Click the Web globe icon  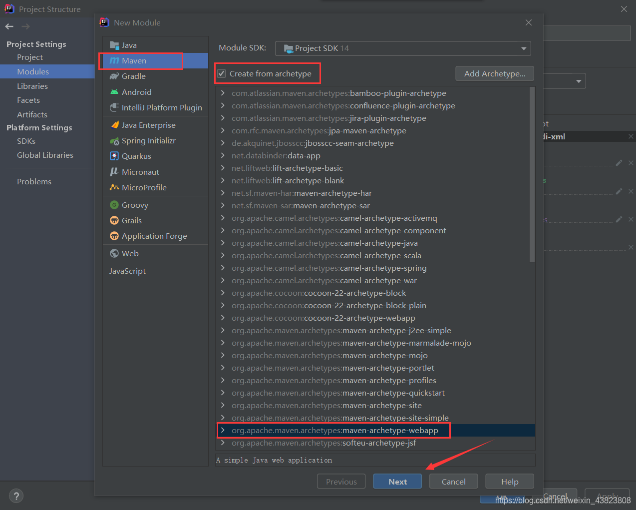point(114,253)
